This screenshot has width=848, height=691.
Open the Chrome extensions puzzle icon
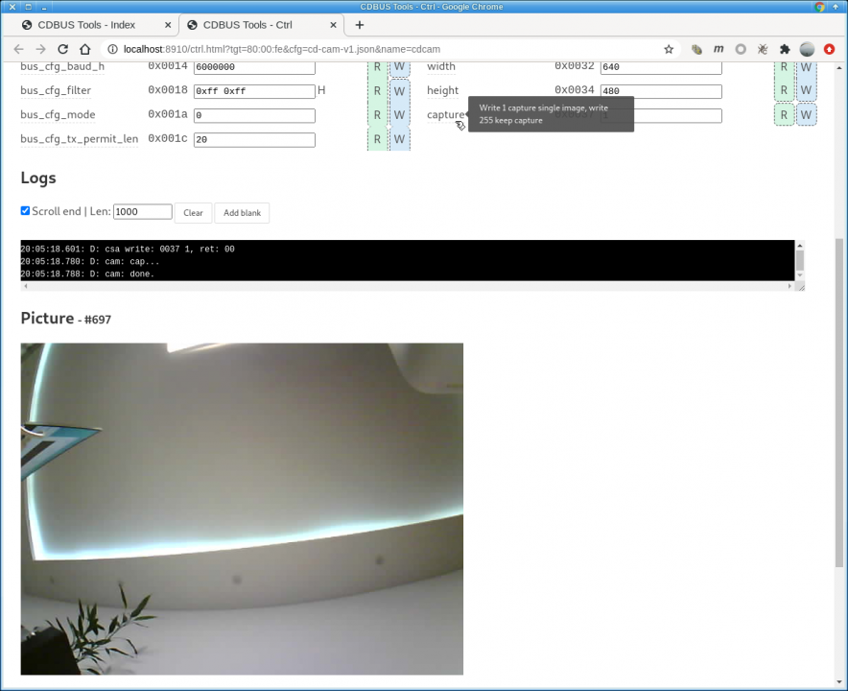pos(785,49)
